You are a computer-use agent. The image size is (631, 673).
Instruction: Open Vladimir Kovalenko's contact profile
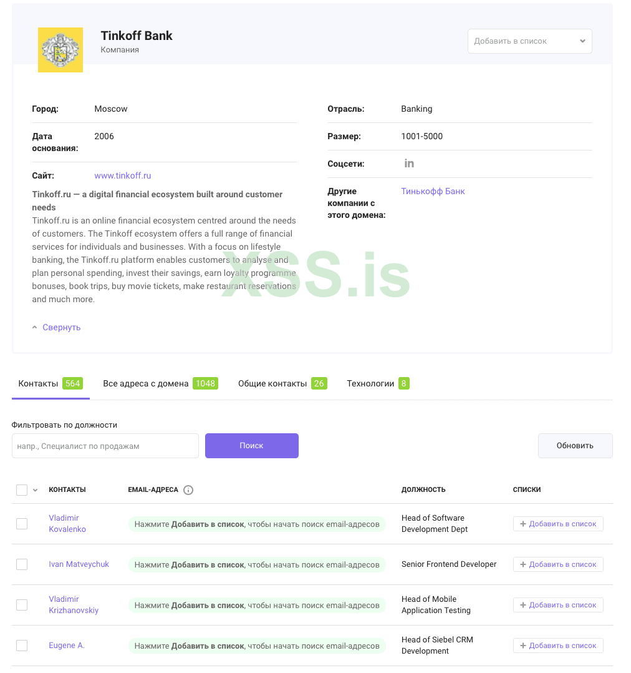coord(67,524)
